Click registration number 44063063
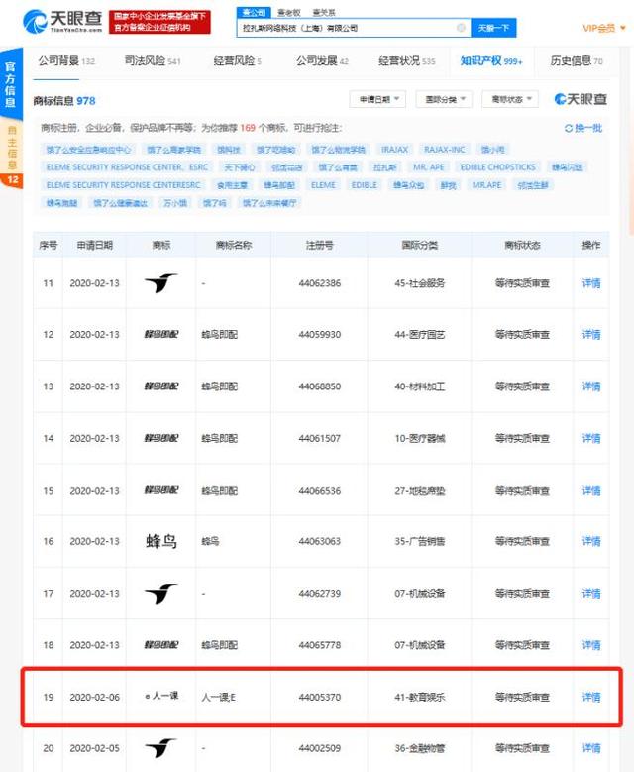The height and width of the screenshot is (772, 634). pos(319,541)
